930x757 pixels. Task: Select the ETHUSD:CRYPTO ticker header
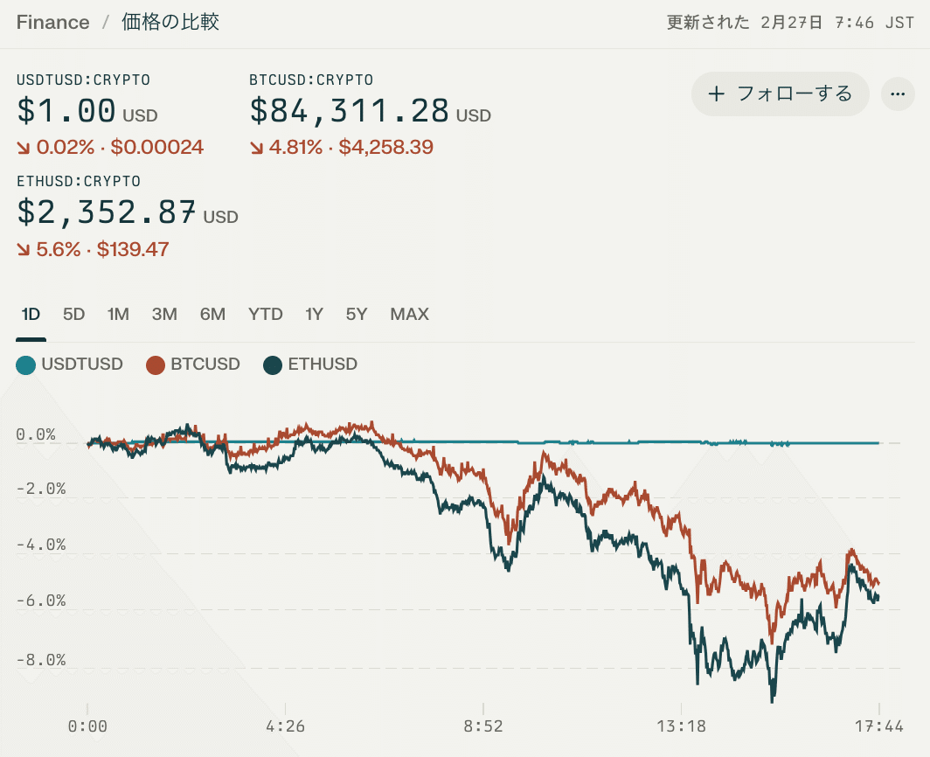tap(79, 181)
